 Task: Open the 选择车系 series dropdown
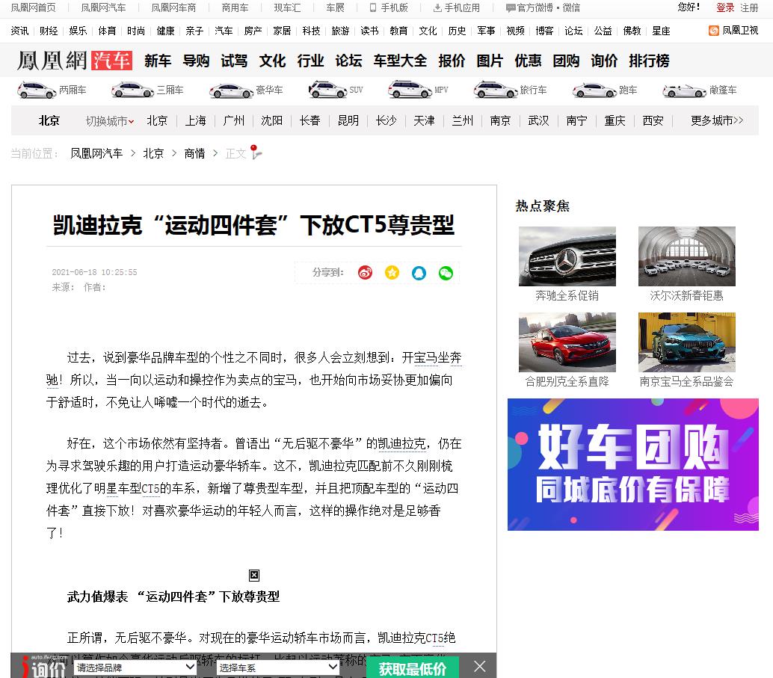(278, 668)
